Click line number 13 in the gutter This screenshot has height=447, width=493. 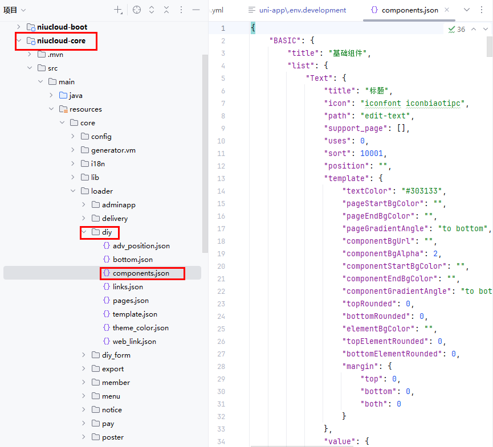[x=221, y=178]
